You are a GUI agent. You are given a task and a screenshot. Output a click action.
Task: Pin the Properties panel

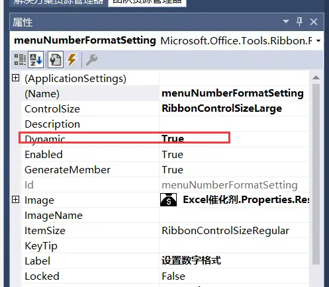[299, 22]
